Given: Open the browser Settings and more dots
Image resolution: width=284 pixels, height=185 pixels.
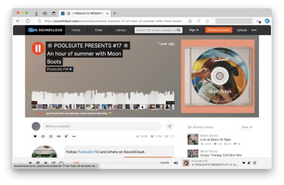Looking at the screenshot, I should click(x=258, y=21).
